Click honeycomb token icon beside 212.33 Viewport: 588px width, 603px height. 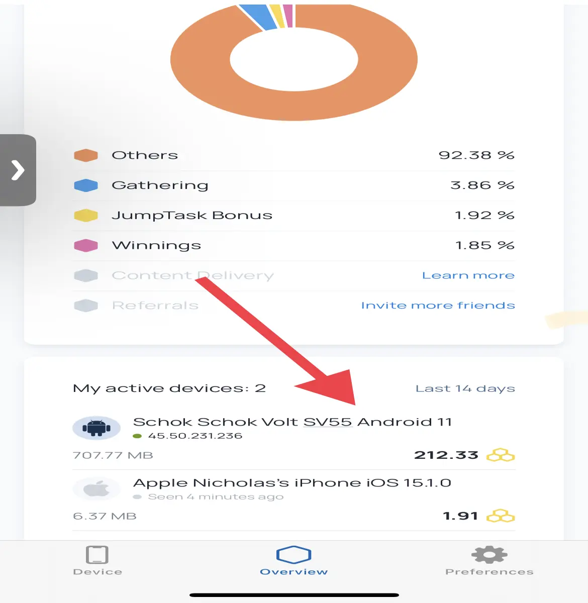(501, 455)
